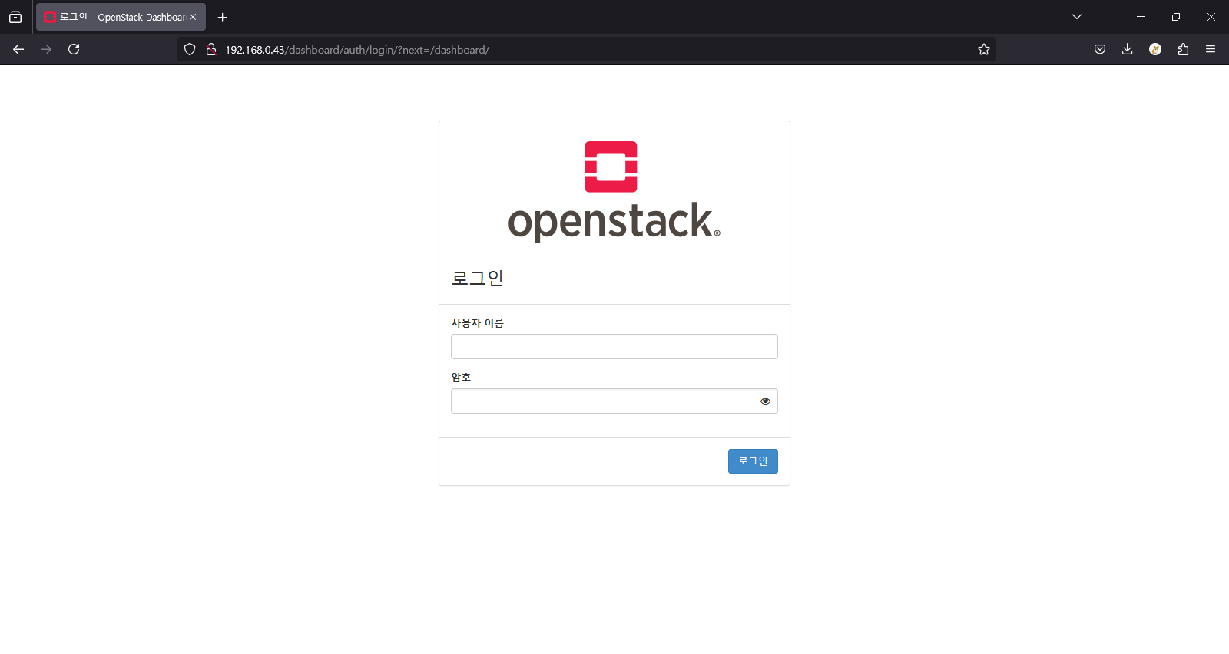
Task: Close the browser window
Action: click(x=1211, y=17)
